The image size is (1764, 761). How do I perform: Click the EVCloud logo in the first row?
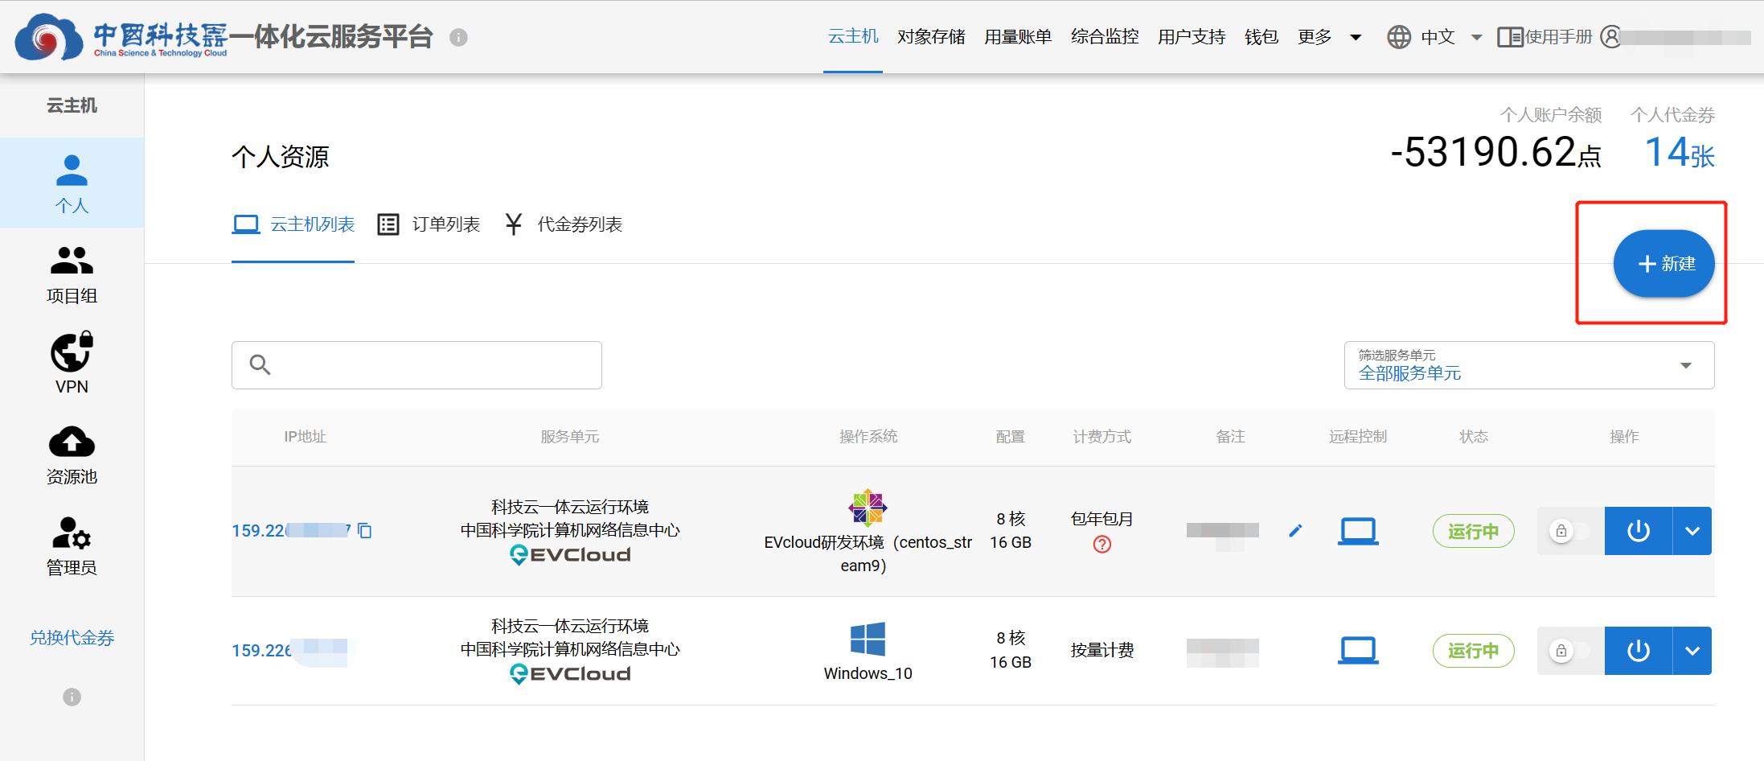[x=570, y=555]
